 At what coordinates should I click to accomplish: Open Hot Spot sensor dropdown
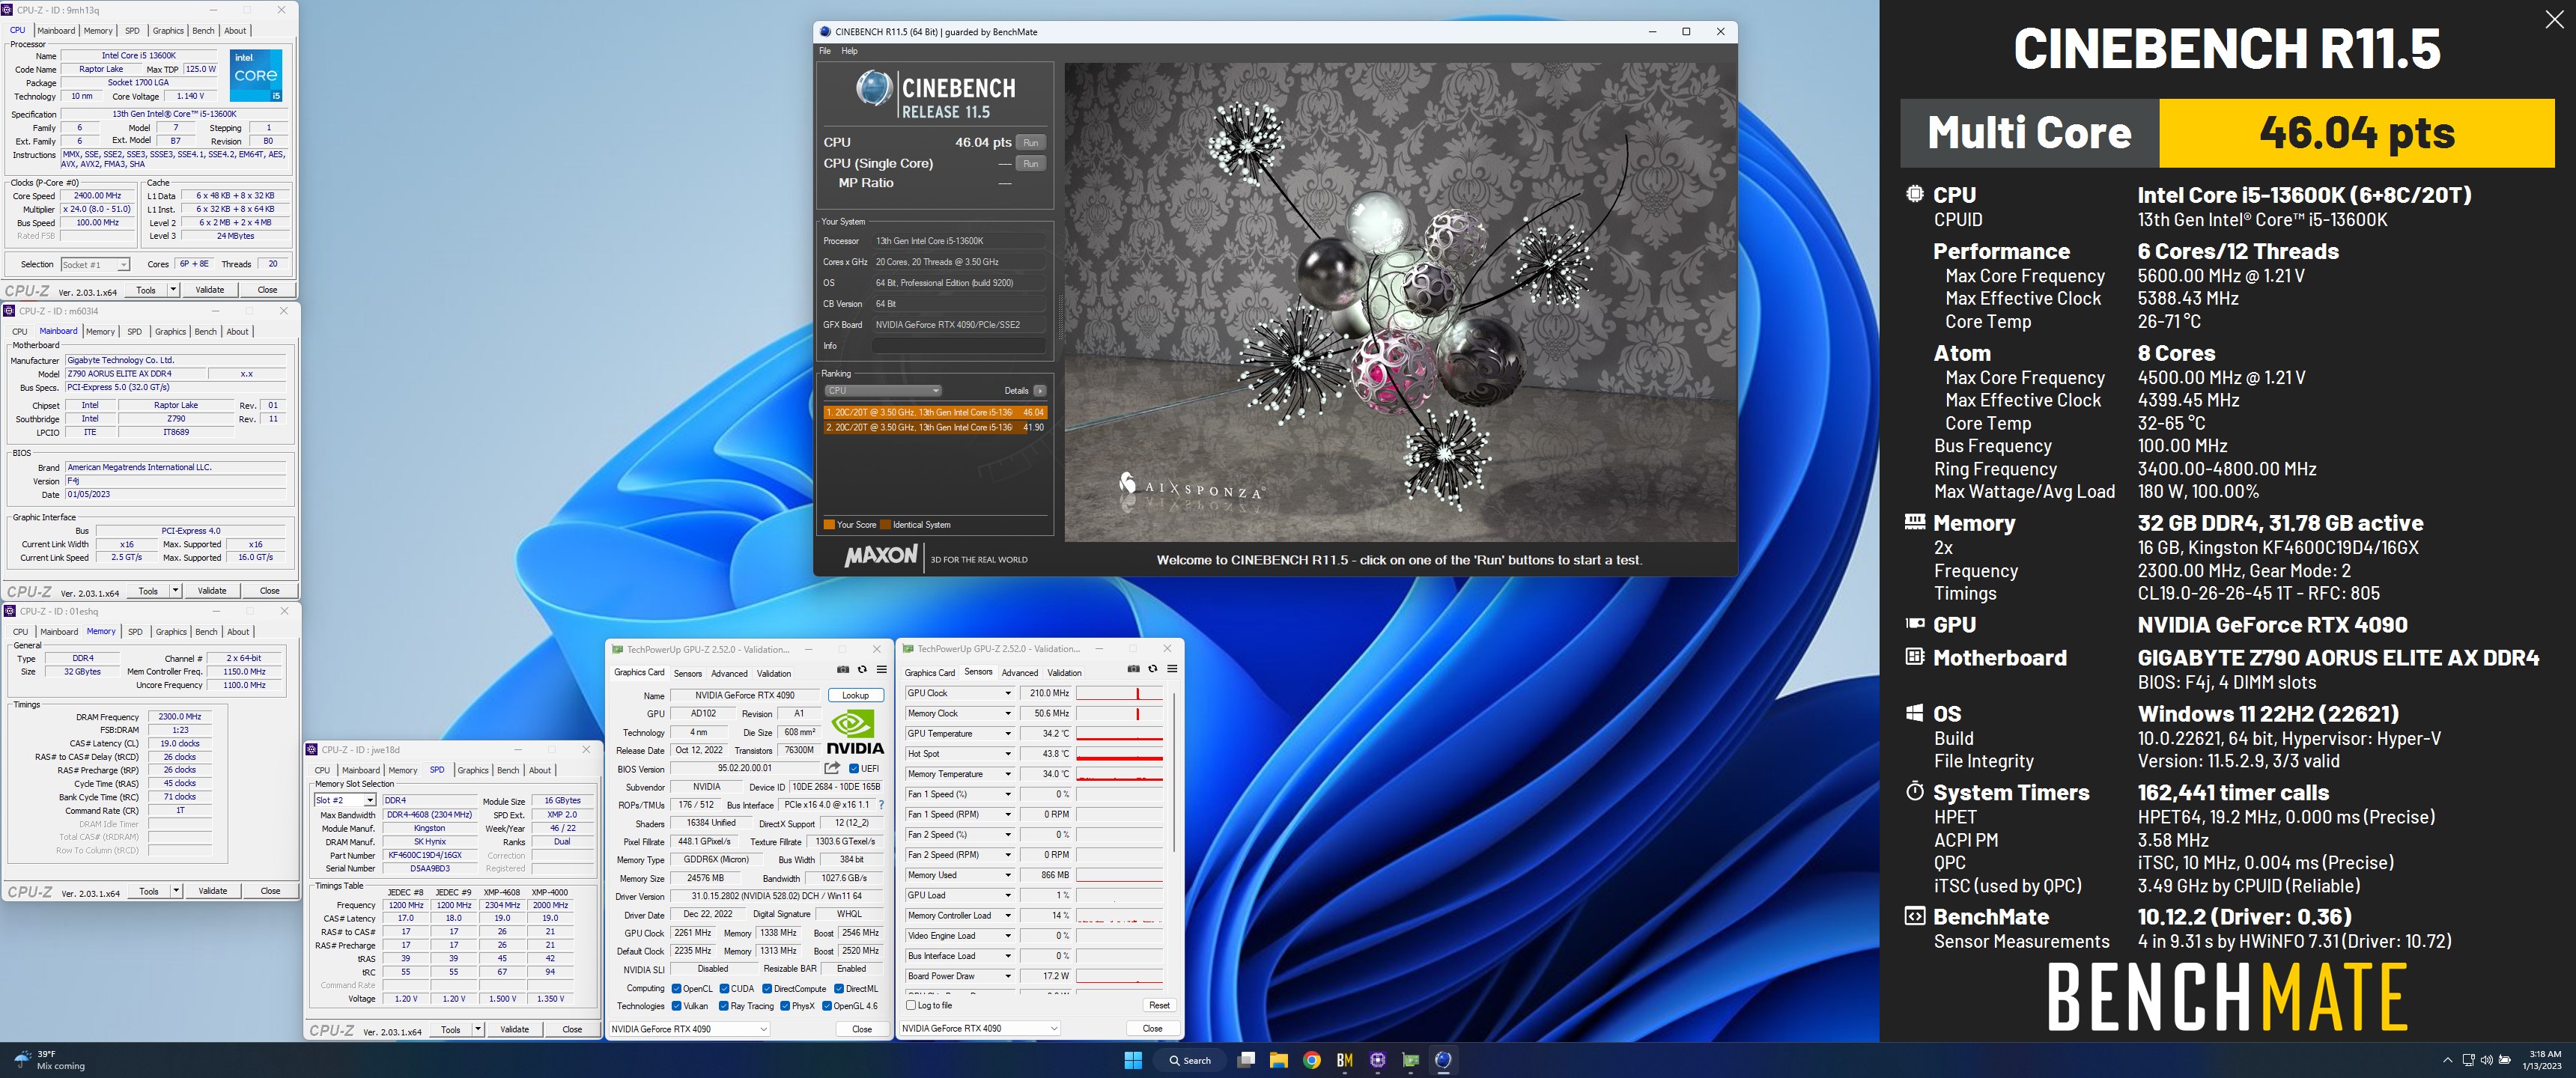pyautogui.click(x=1007, y=754)
